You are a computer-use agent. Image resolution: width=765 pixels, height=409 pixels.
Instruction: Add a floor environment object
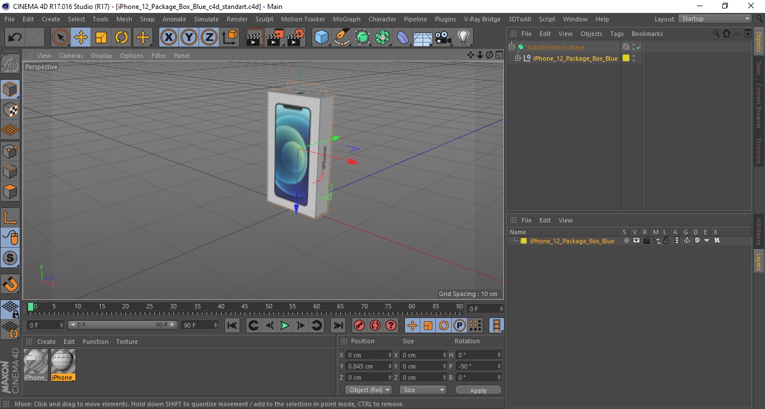click(x=423, y=38)
